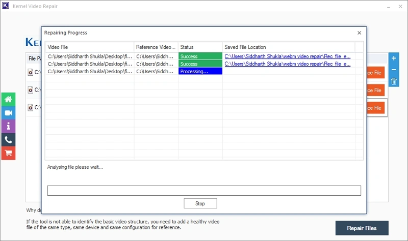Select the second row's video file path
This screenshot has width=408, height=241.
point(90,64)
